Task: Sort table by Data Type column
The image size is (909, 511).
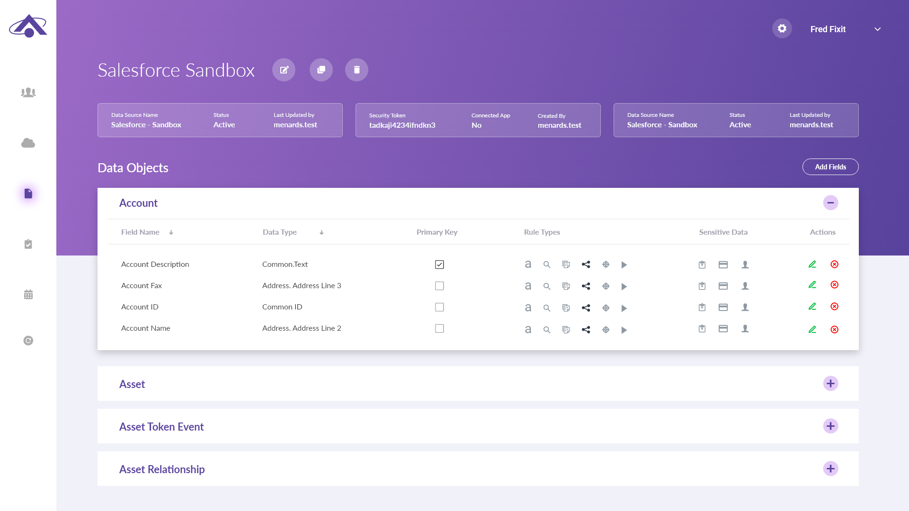Action: pyautogui.click(x=321, y=232)
